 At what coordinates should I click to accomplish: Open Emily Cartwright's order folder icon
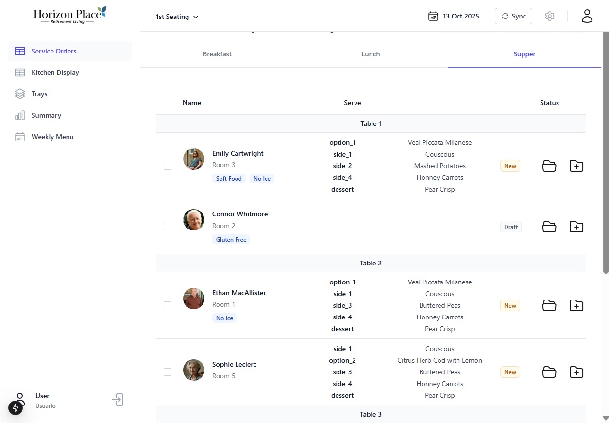549,166
